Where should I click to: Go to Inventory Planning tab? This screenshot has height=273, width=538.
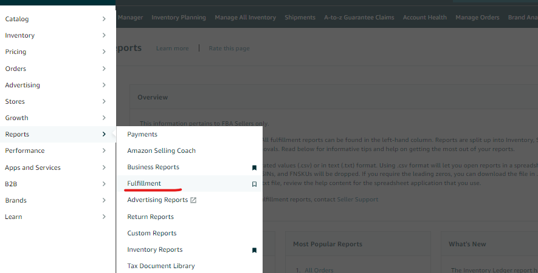pos(179,18)
